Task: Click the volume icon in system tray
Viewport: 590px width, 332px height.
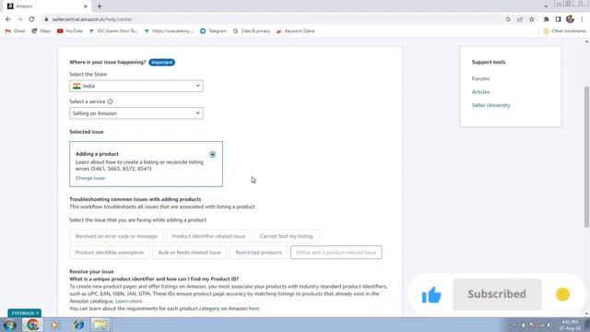Action: coord(549,325)
